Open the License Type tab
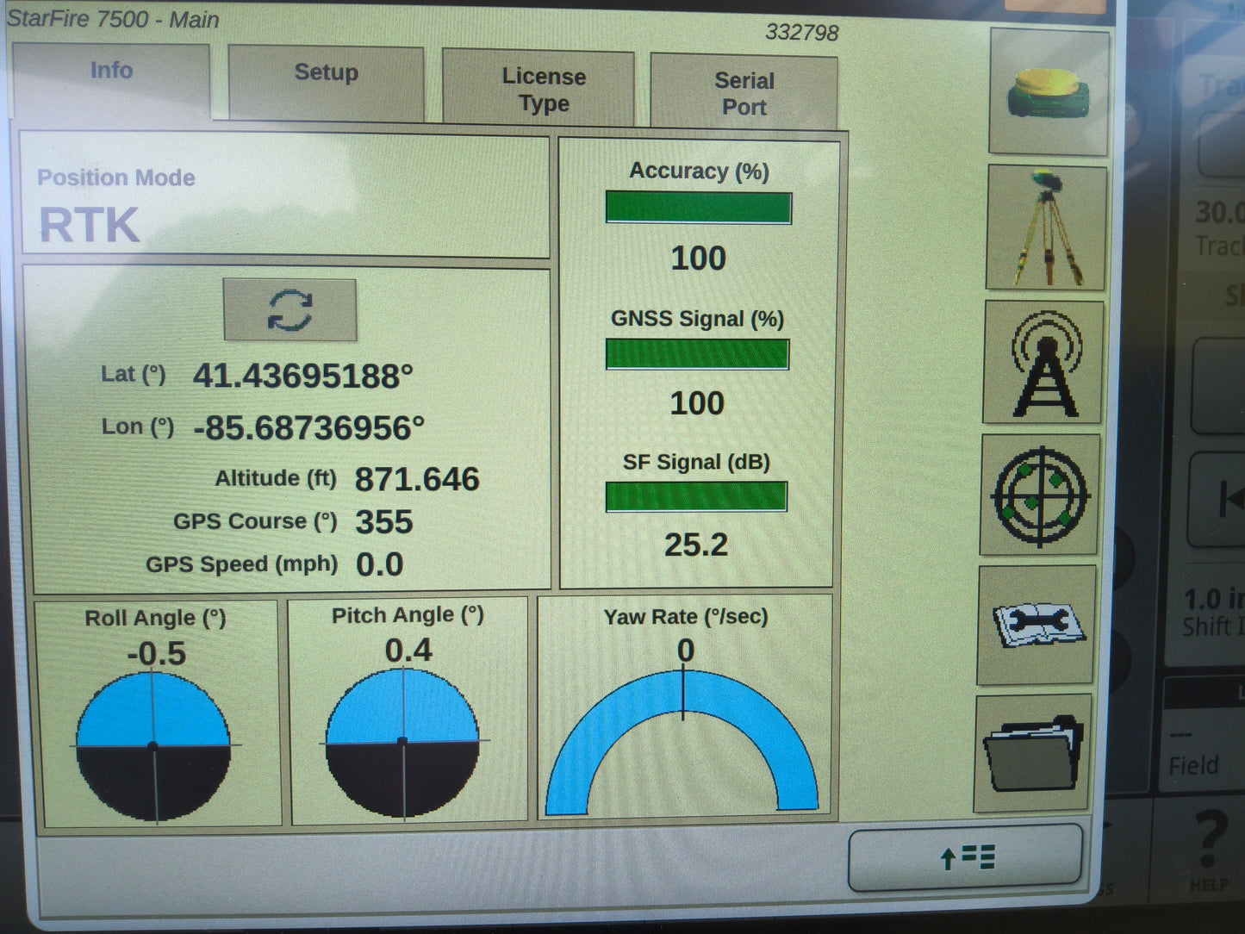Screen dimensions: 1245x934 (538, 89)
